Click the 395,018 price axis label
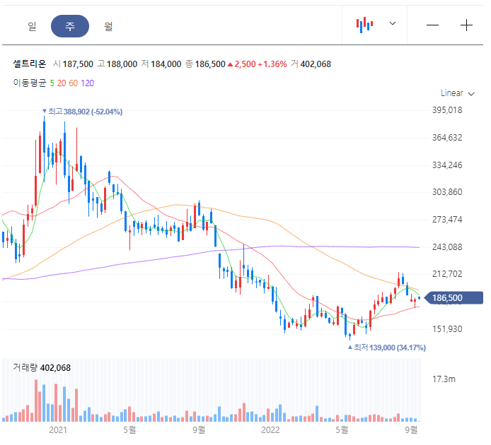491x445 pixels. [447, 110]
